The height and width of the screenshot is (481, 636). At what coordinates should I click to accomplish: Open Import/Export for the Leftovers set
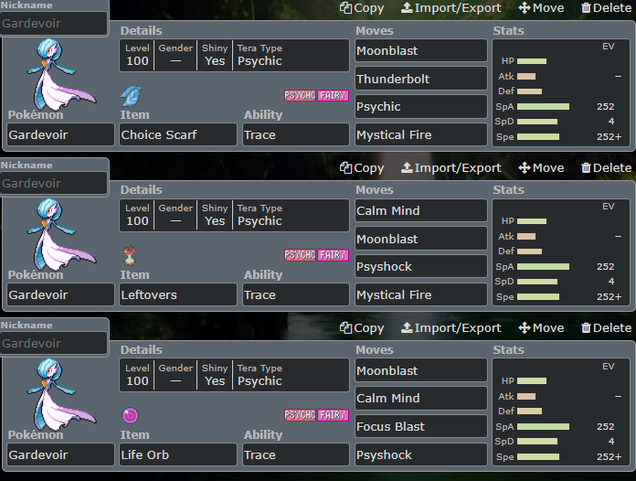point(451,167)
